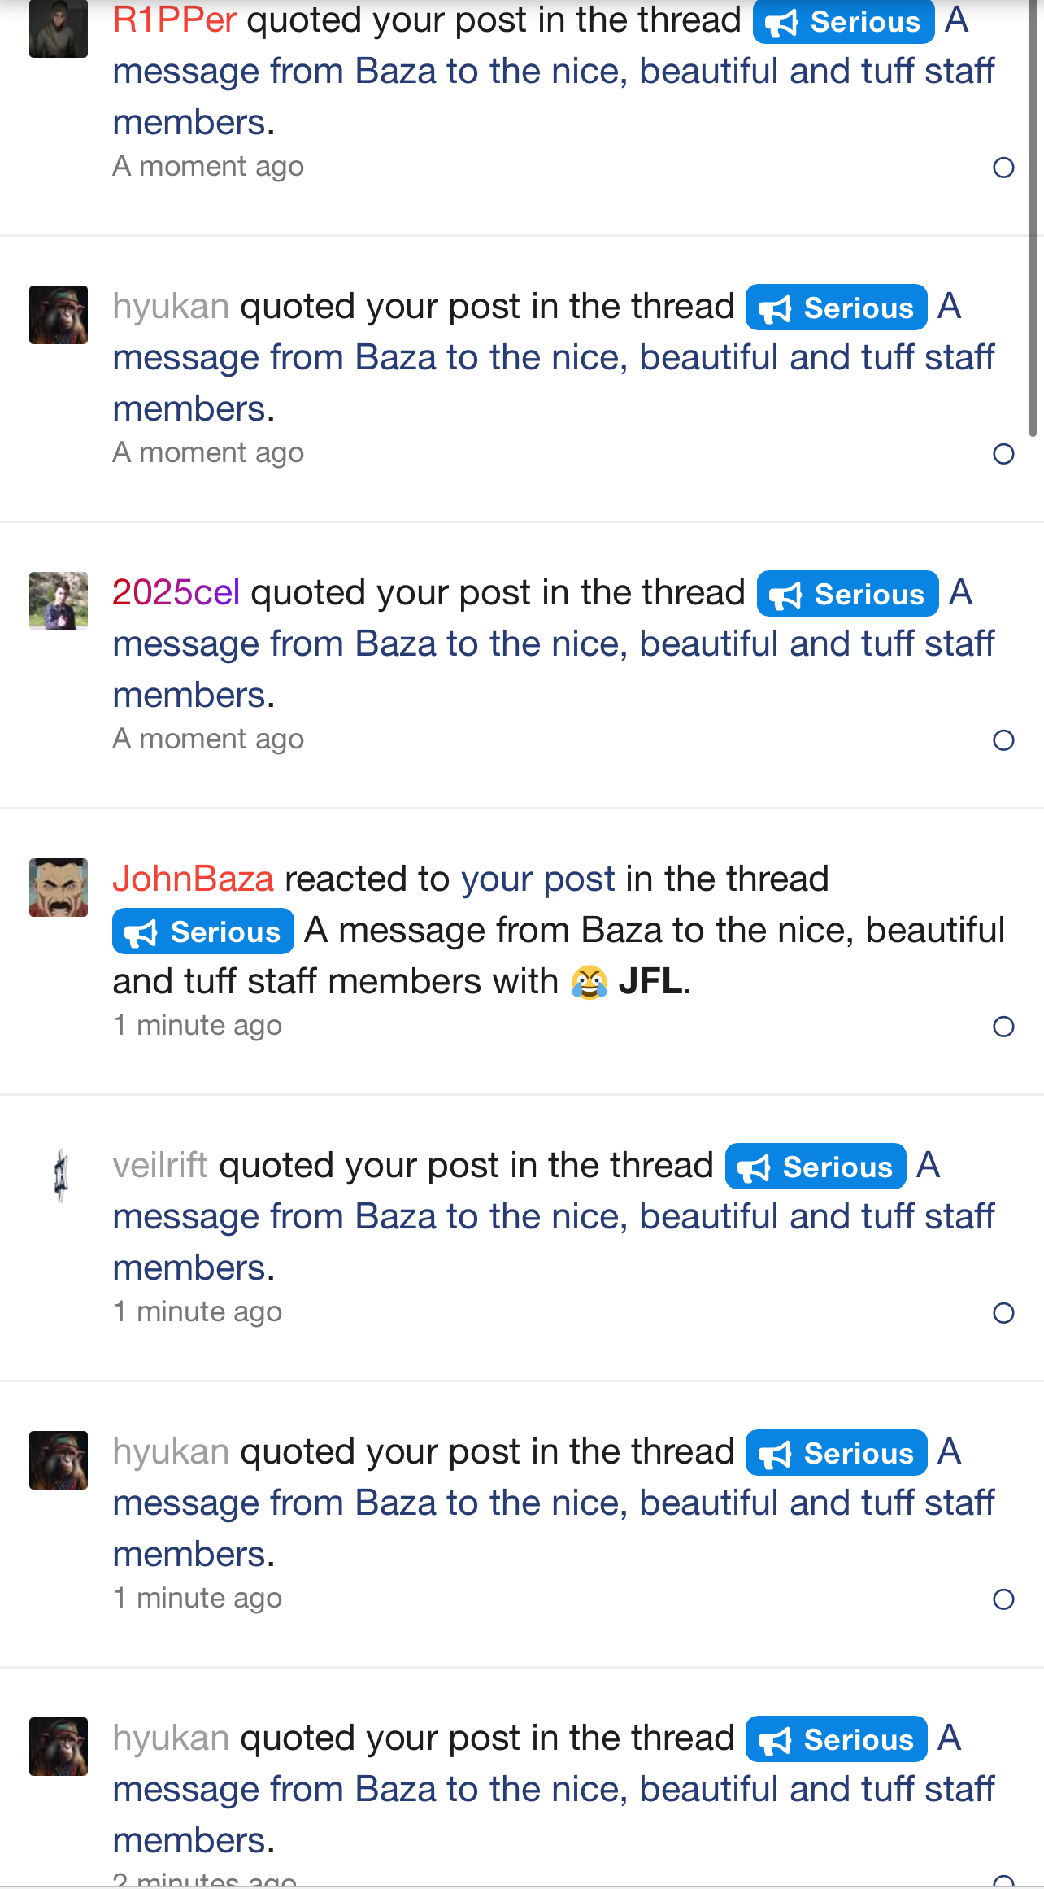Screen dimensions: 1044x1889
Task: Click 2025cel's avatar picture
Action: 59,600
